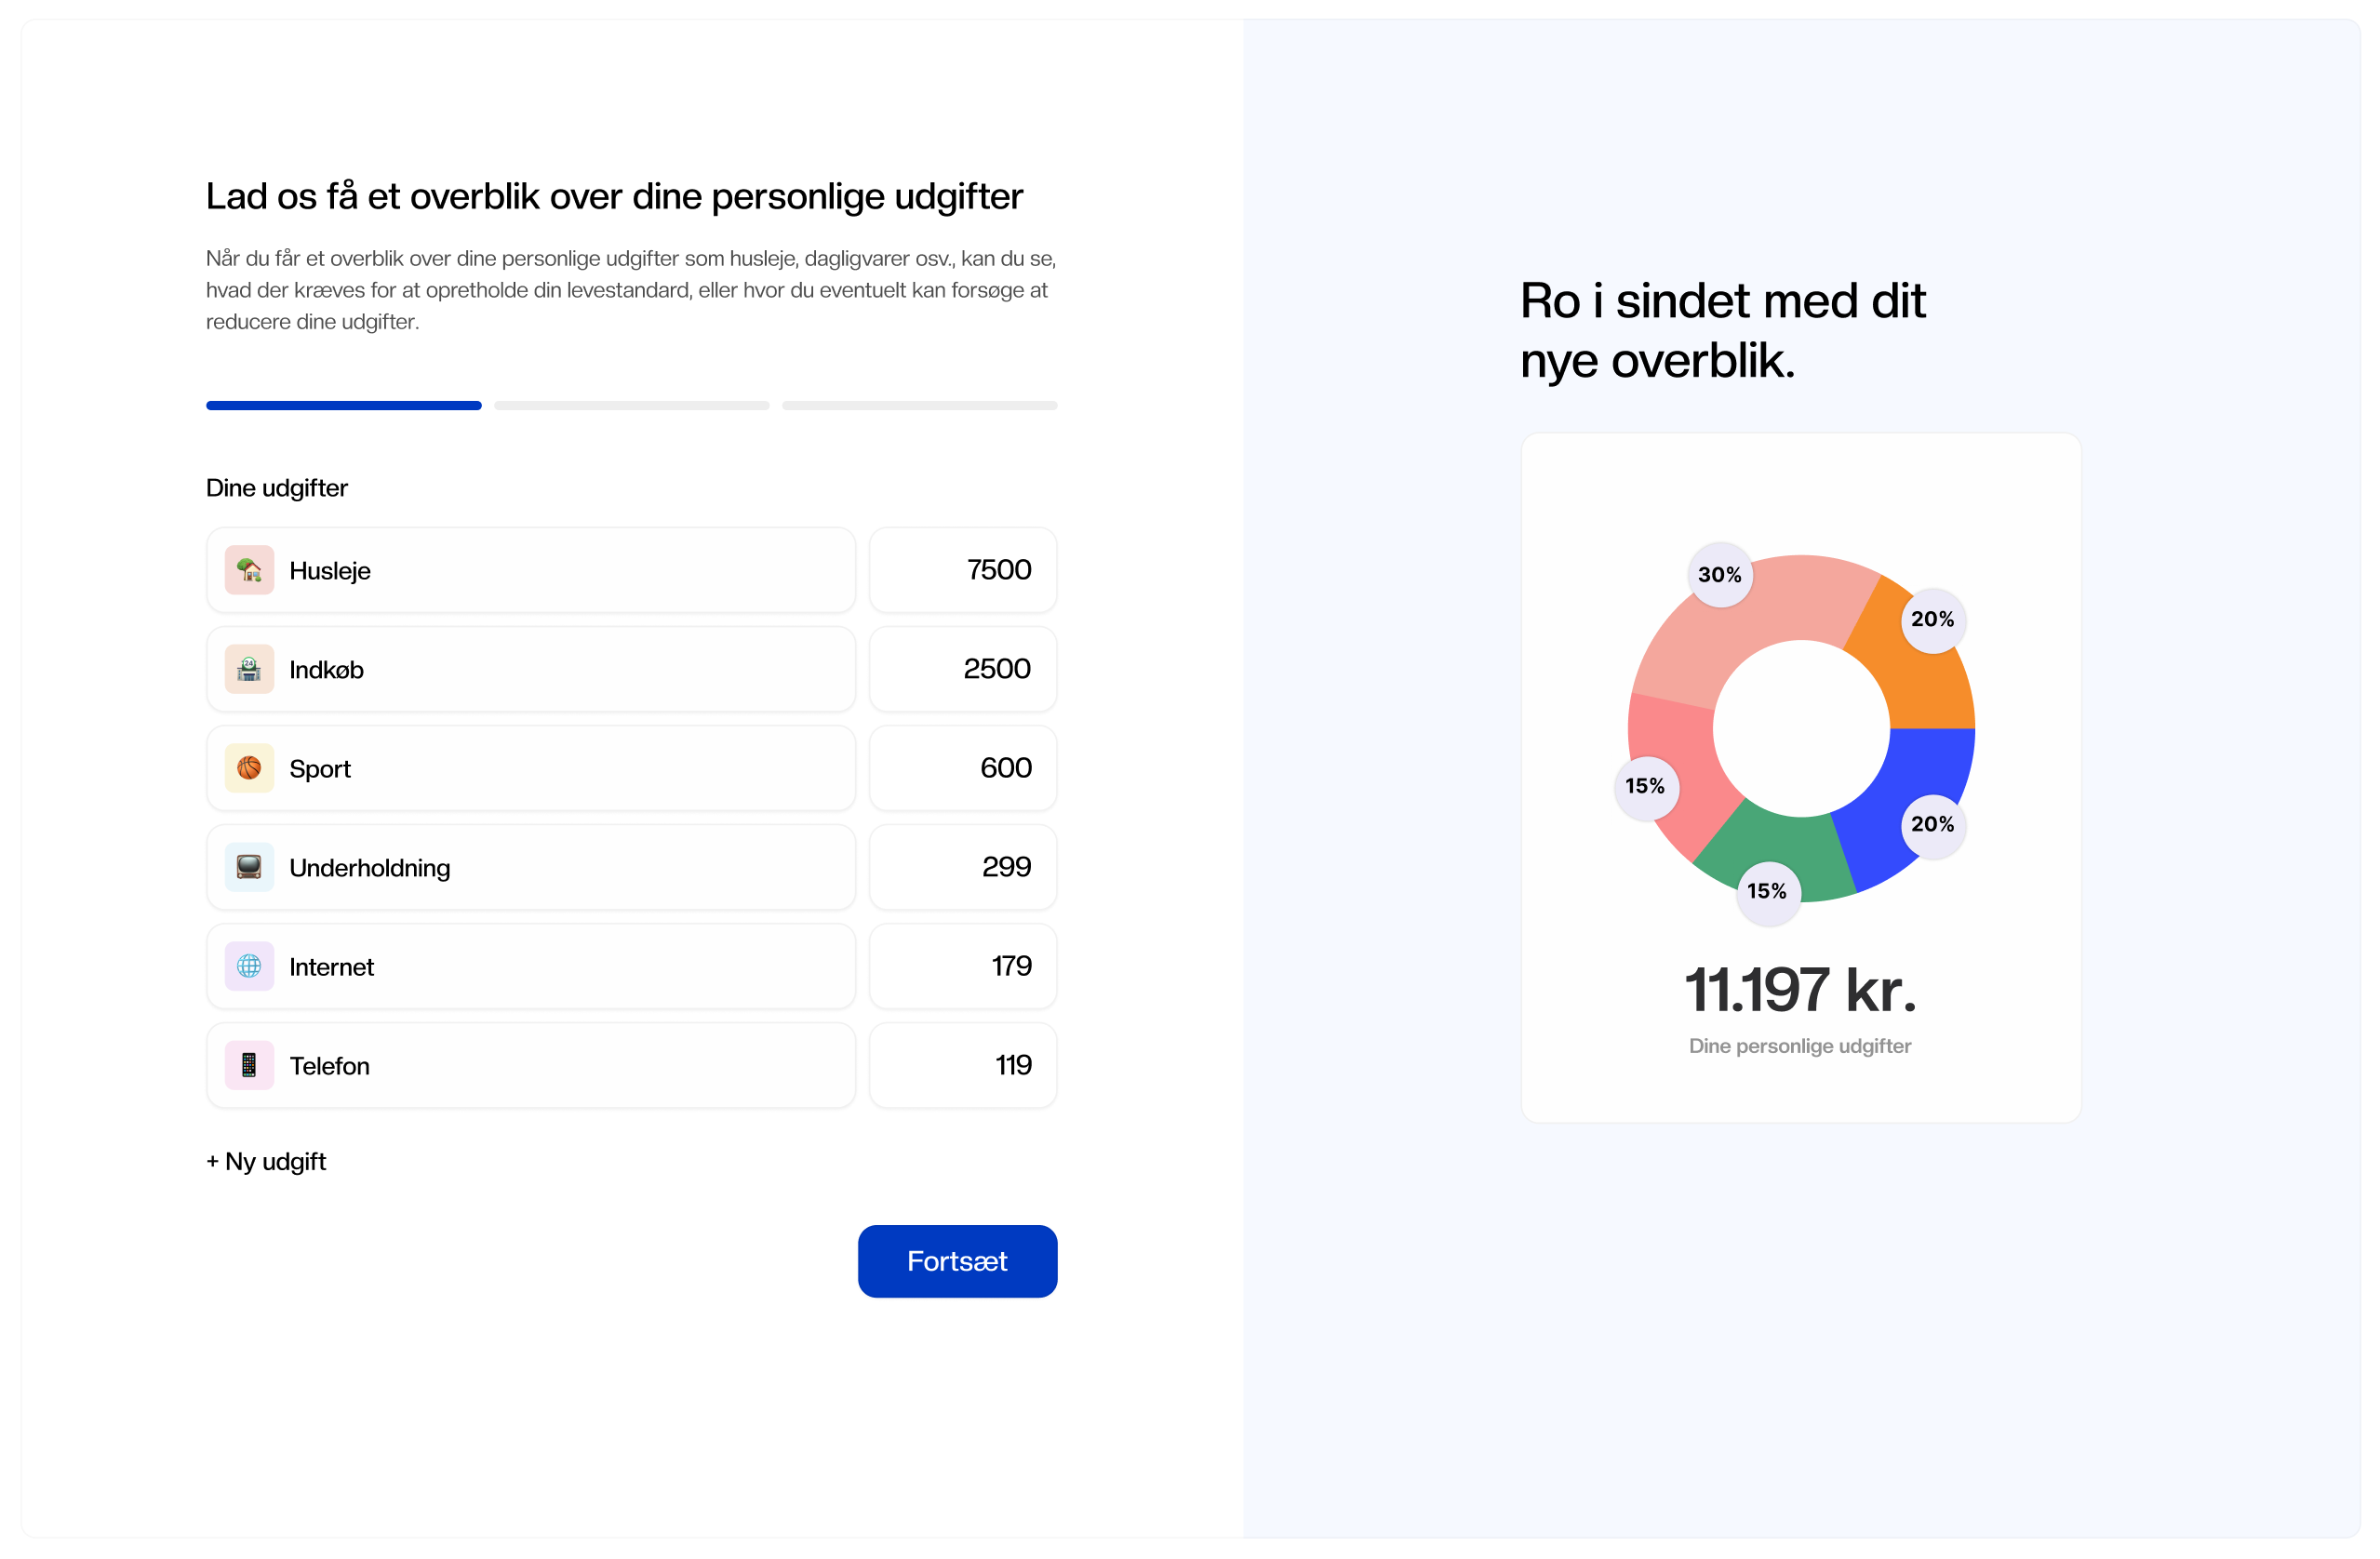Click the Underholdning expense name field

point(531,867)
